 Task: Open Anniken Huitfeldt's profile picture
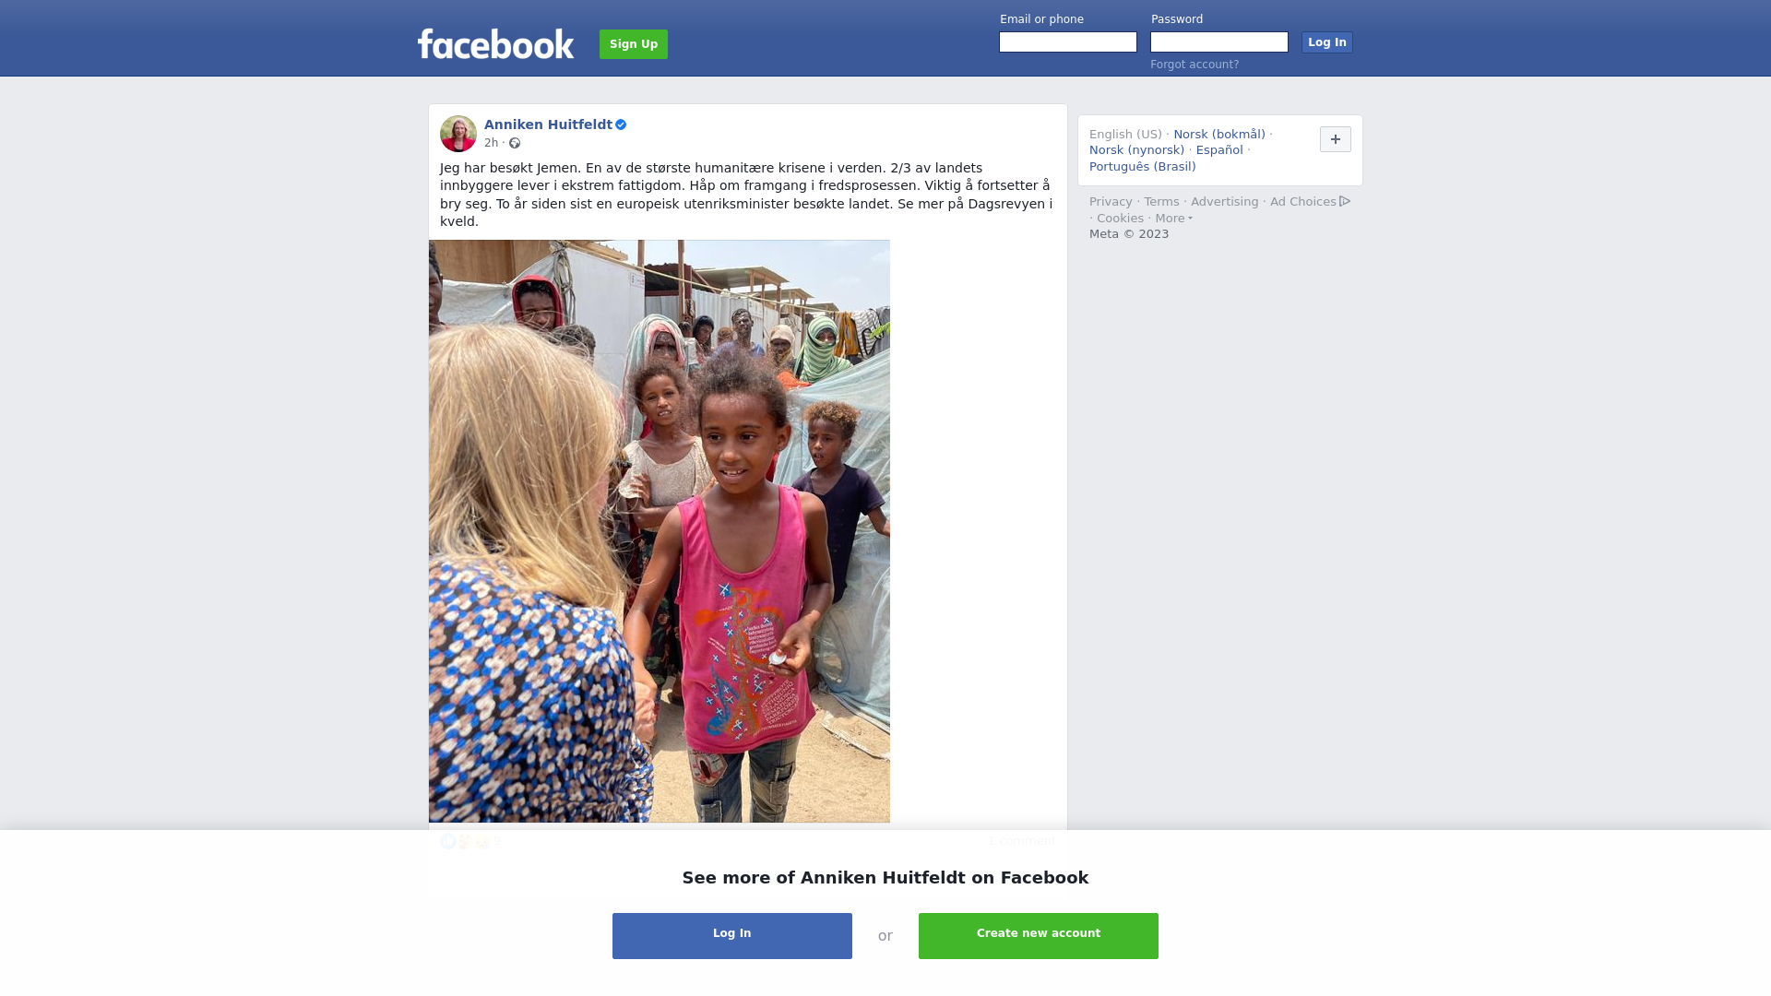pyautogui.click(x=458, y=134)
